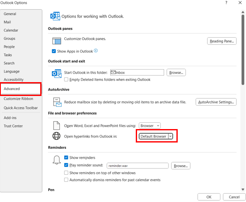
Task: Open the Word, Excel and PowerPoint files dropdown
Action: pos(150,126)
